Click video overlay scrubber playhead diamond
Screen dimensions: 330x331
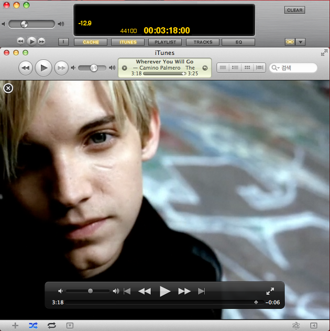[256, 302]
